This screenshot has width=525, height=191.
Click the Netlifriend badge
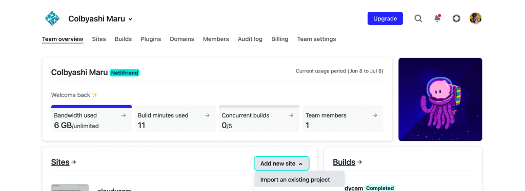pyautogui.click(x=125, y=73)
